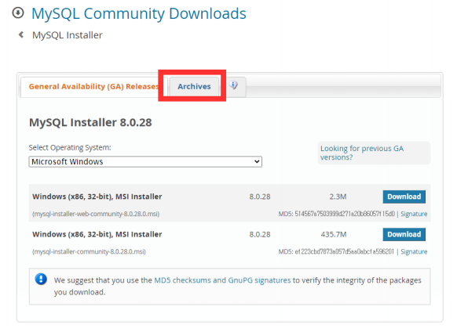
Task: Click the MySQL Installer 8.0.28 heading
Action: point(90,122)
